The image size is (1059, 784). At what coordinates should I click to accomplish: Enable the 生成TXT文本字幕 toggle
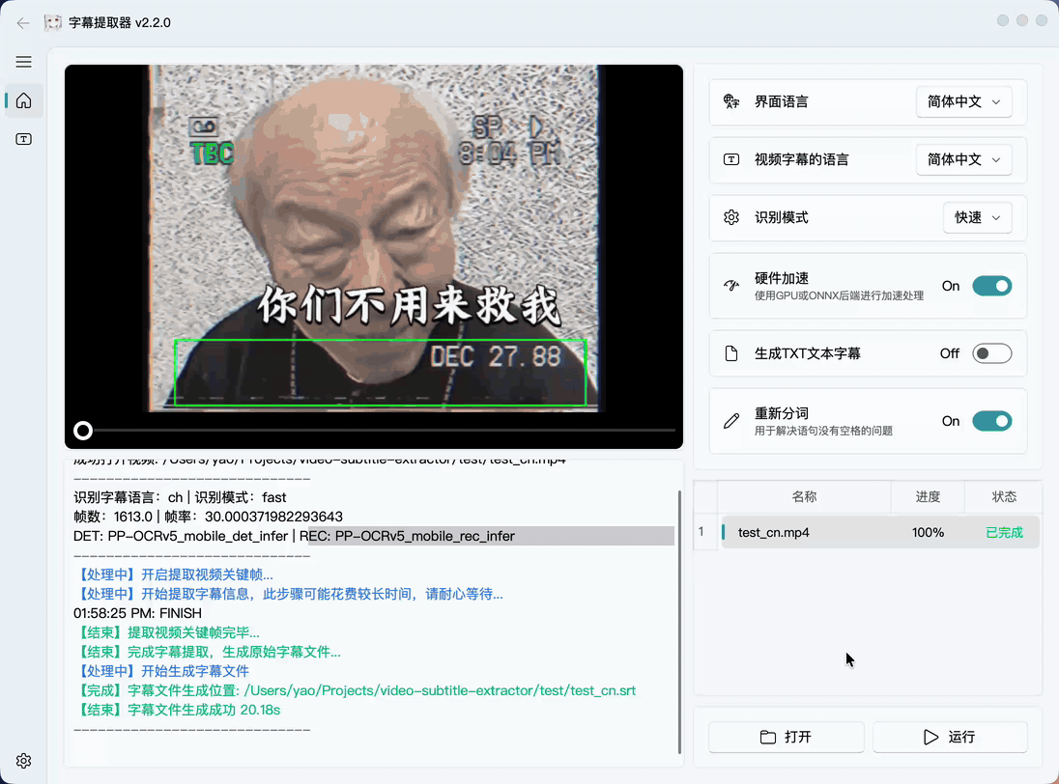[x=992, y=353]
